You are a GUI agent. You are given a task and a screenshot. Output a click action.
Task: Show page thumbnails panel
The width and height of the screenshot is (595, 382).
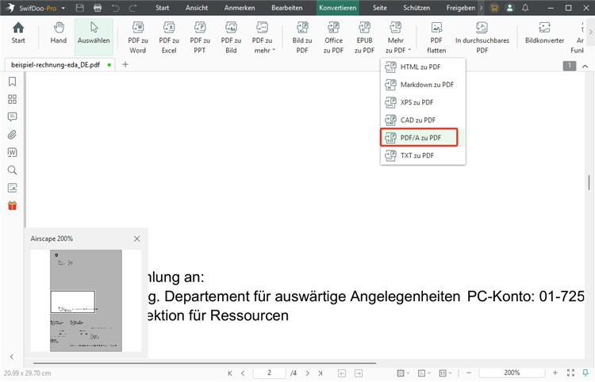click(12, 99)
